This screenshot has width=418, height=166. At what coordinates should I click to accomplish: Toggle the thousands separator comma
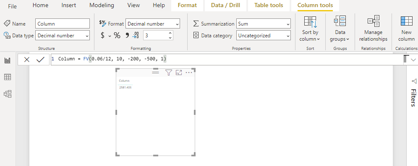[x=127, y=35]
